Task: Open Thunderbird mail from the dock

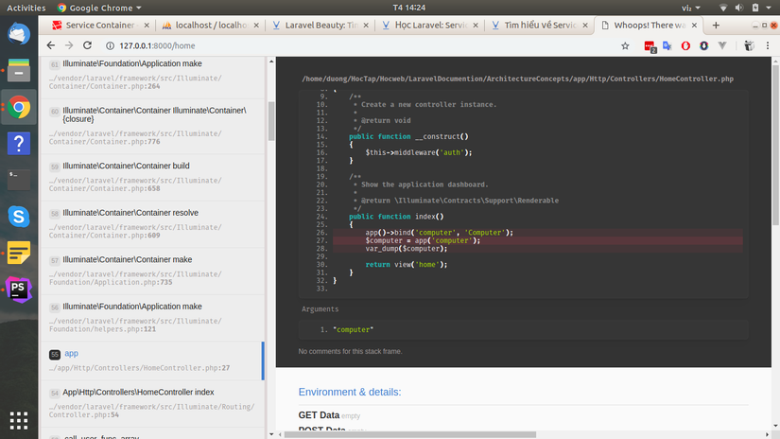Action: click(19, 33)
